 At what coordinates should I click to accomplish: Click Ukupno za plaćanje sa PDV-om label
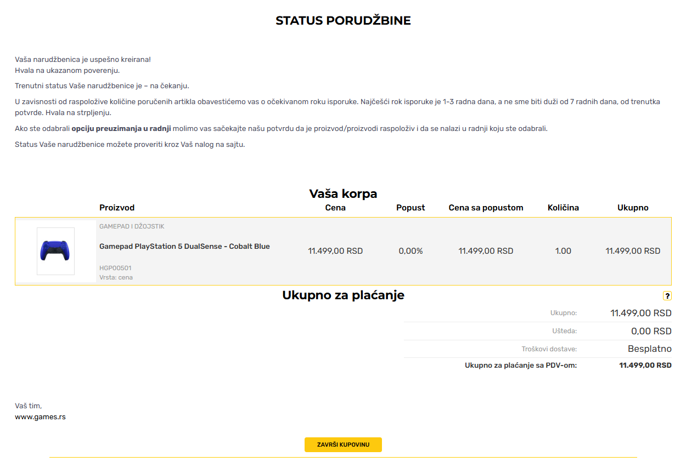pyautogui.click(x=521, y=366)
